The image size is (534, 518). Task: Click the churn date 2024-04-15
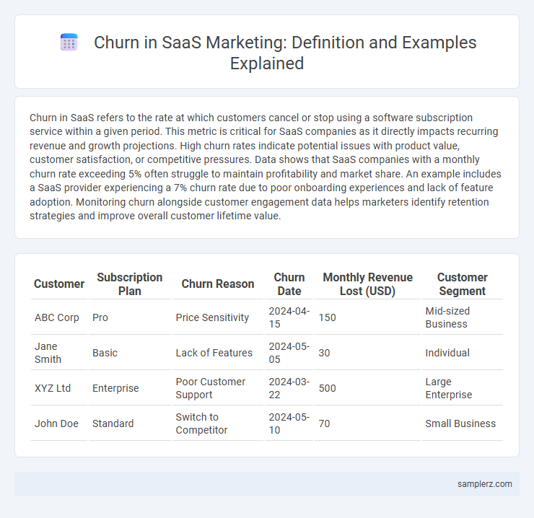pos(289,317)
